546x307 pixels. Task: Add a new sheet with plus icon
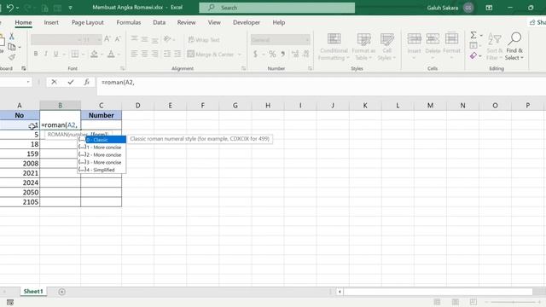(x=62, y=292)
